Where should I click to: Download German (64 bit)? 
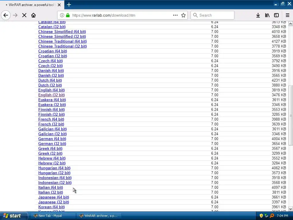[x=52, y=139]
